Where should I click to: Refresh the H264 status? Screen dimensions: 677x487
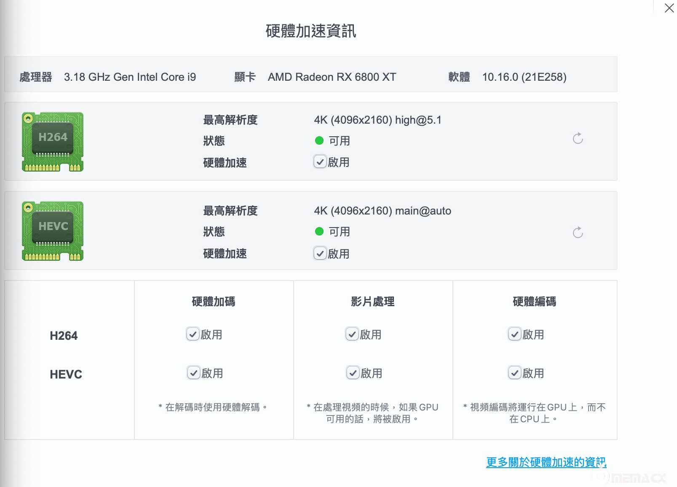(578, 138)
